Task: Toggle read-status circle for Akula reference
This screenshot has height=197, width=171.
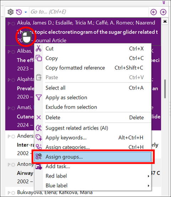Action: [13, 24]
